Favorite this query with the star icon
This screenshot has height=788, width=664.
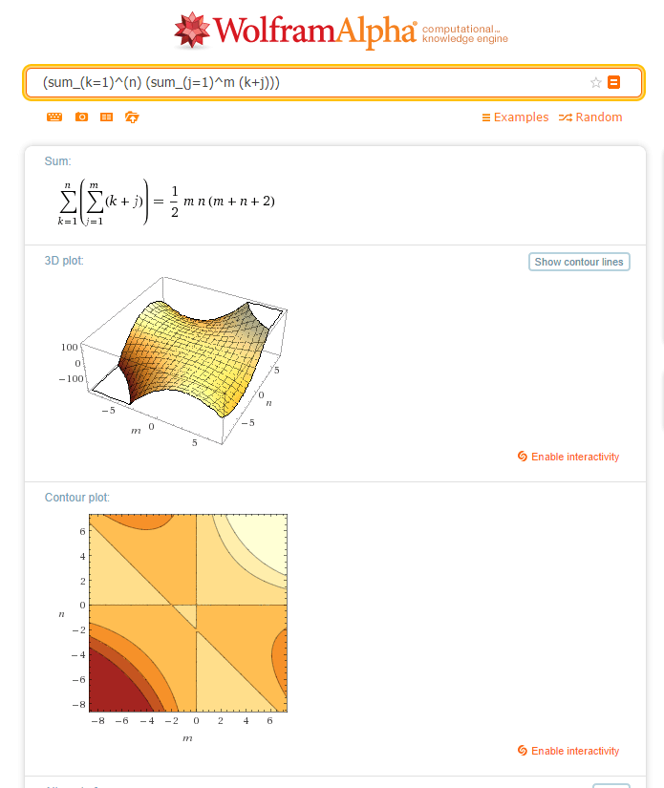point(595,82)
